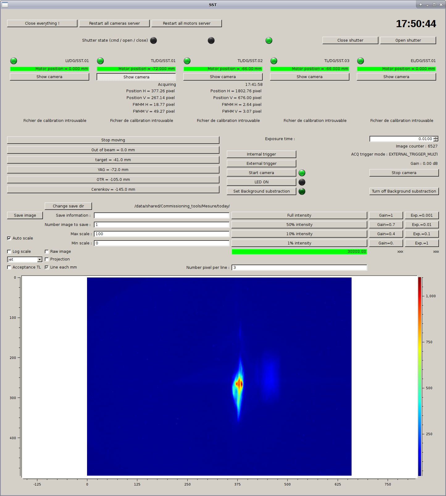Click the jet colorbar scale beside image
Viewport: 446px width, 496px height.
click(x=420, y=377)
